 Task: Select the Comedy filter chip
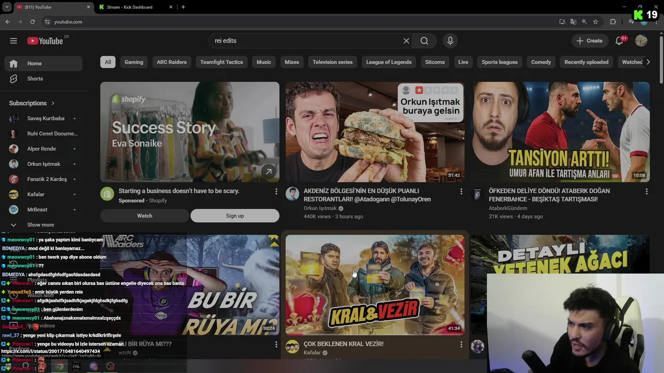coord(541,62)
